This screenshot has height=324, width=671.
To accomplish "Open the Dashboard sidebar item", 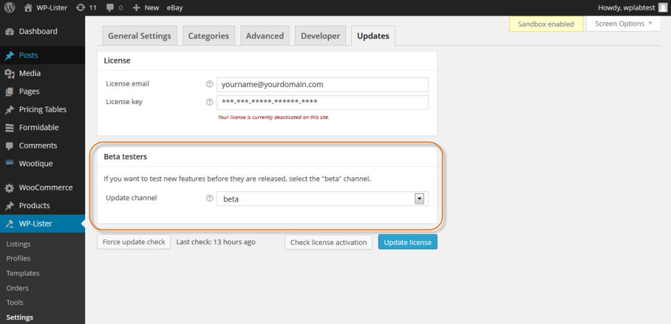I will pyautogui.click(x=38, y=31).
